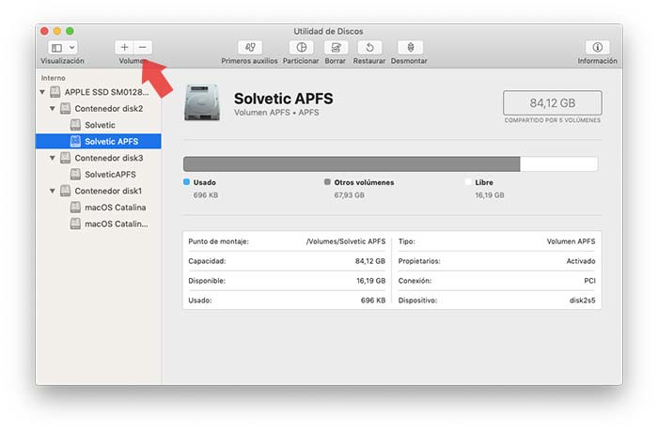This screenshot has height=432, width=658.
Task: Collapse the Contenedor disk2 disclosure triangle
Action: pyautogui.click(x=53, y=109)
